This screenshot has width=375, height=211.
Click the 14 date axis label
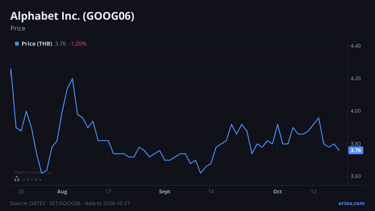coord(211,192)
